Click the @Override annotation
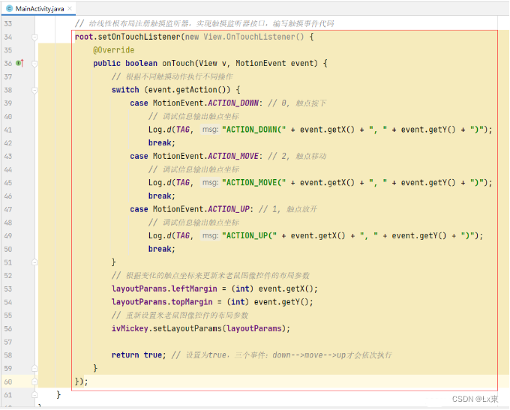Screen dimensions: 510x410 pyautogui.click(x=113, y=50)
